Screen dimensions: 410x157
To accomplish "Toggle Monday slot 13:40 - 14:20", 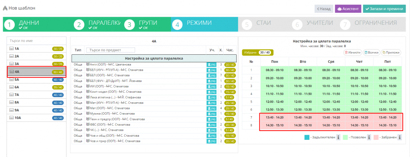I will [275, 117].
